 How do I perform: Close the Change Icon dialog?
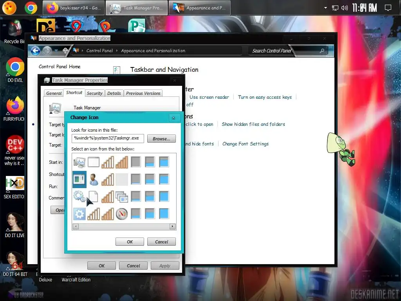173,118
